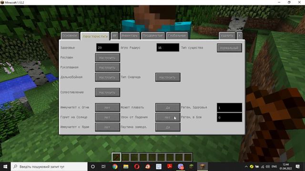This screenshot has height=171, width=305.
Task: Click Настроить next to Респавн
Action: tap(107, 58)
